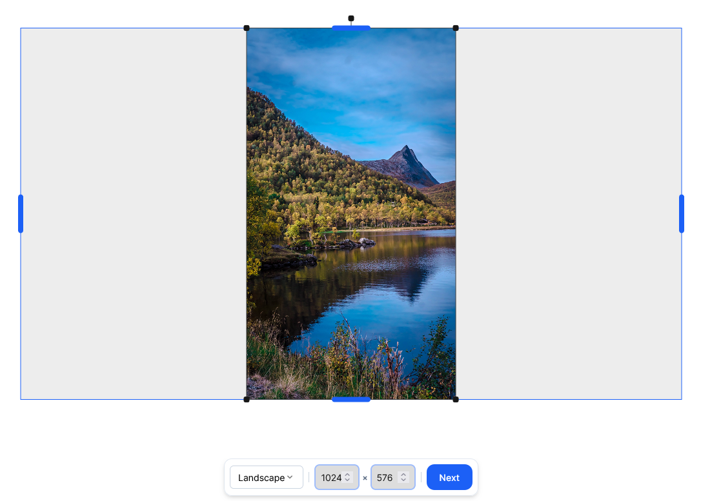Viewport: 701px width, 501px height.
Task: Click the top-right corner crop handle
Action: pos(456,28)
